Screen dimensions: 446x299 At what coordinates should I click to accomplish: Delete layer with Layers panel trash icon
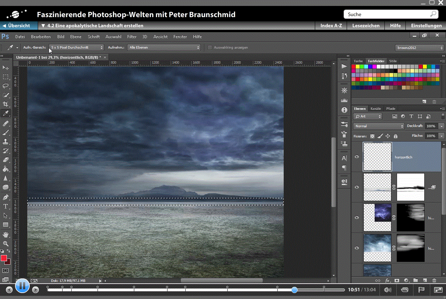[434, 280]
